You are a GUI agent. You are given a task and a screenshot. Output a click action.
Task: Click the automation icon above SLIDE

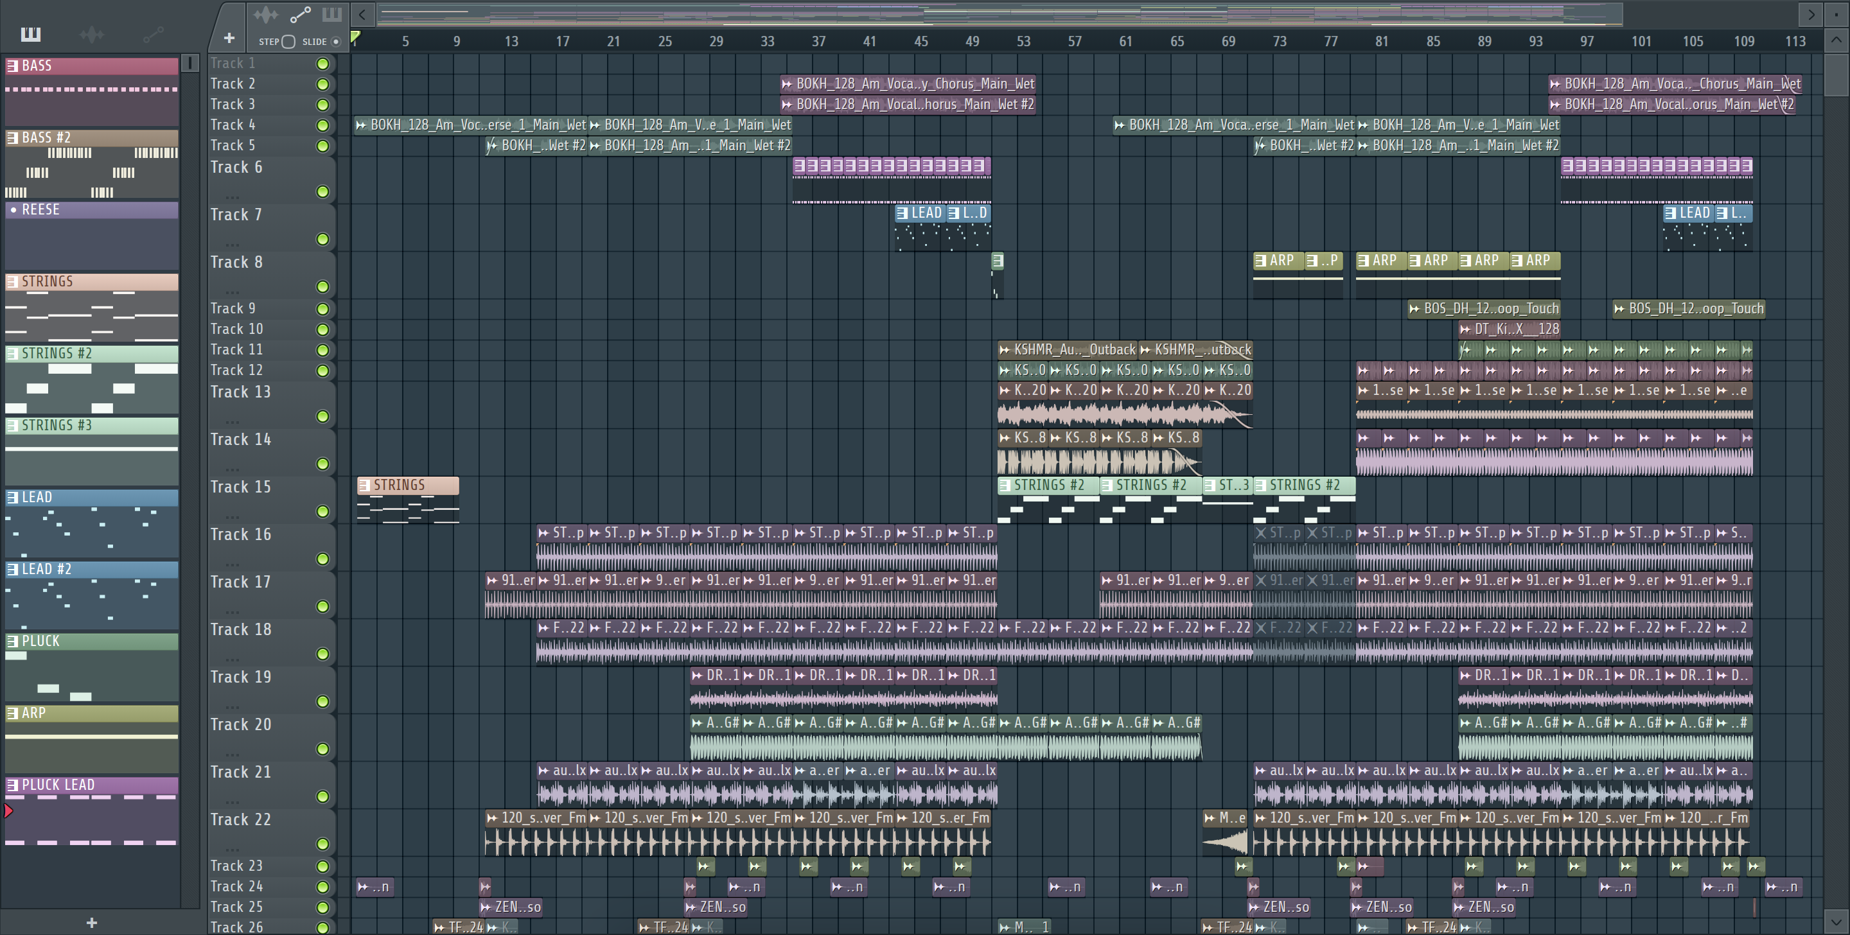300,14
